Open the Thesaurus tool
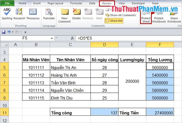This screenshot has height=123, width=182. point(33,14)
